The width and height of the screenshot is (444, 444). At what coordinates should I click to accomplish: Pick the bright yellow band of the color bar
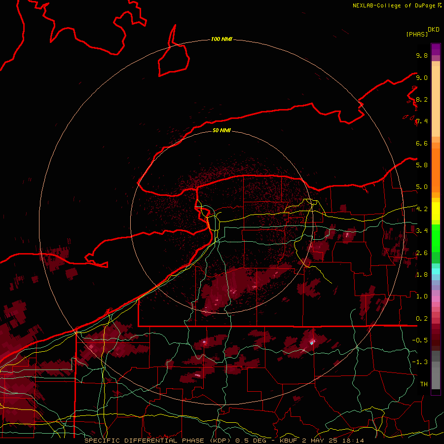(x=436, y=211)
